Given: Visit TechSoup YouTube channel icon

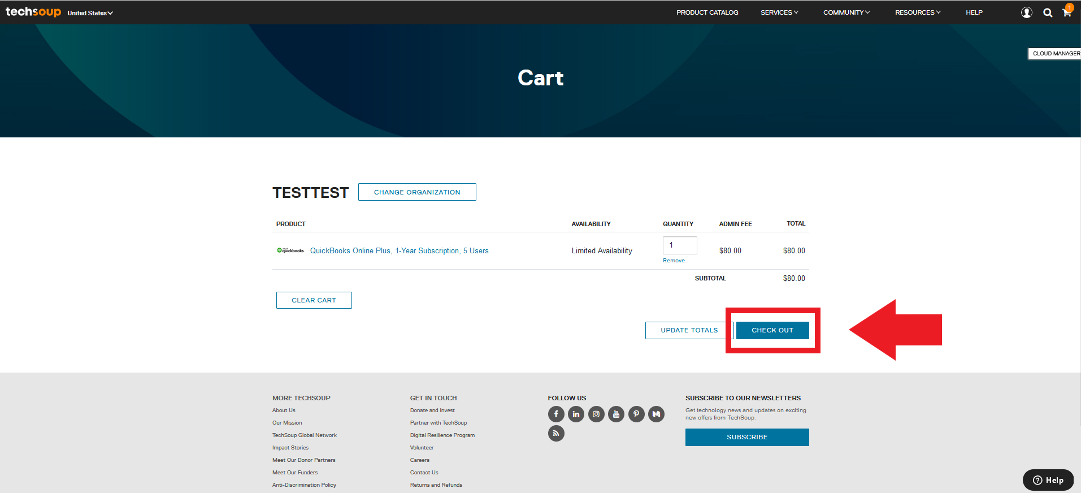Looking at the screenshot, I should point(616,414).
